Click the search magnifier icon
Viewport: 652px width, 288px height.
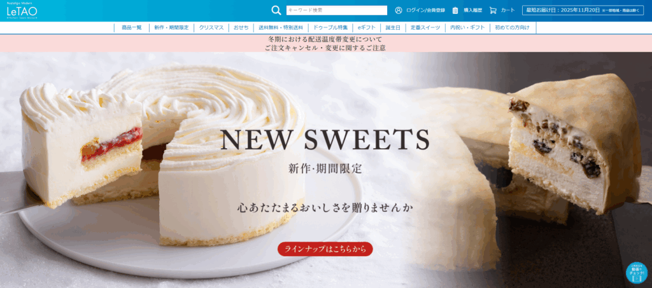point(276,10)
